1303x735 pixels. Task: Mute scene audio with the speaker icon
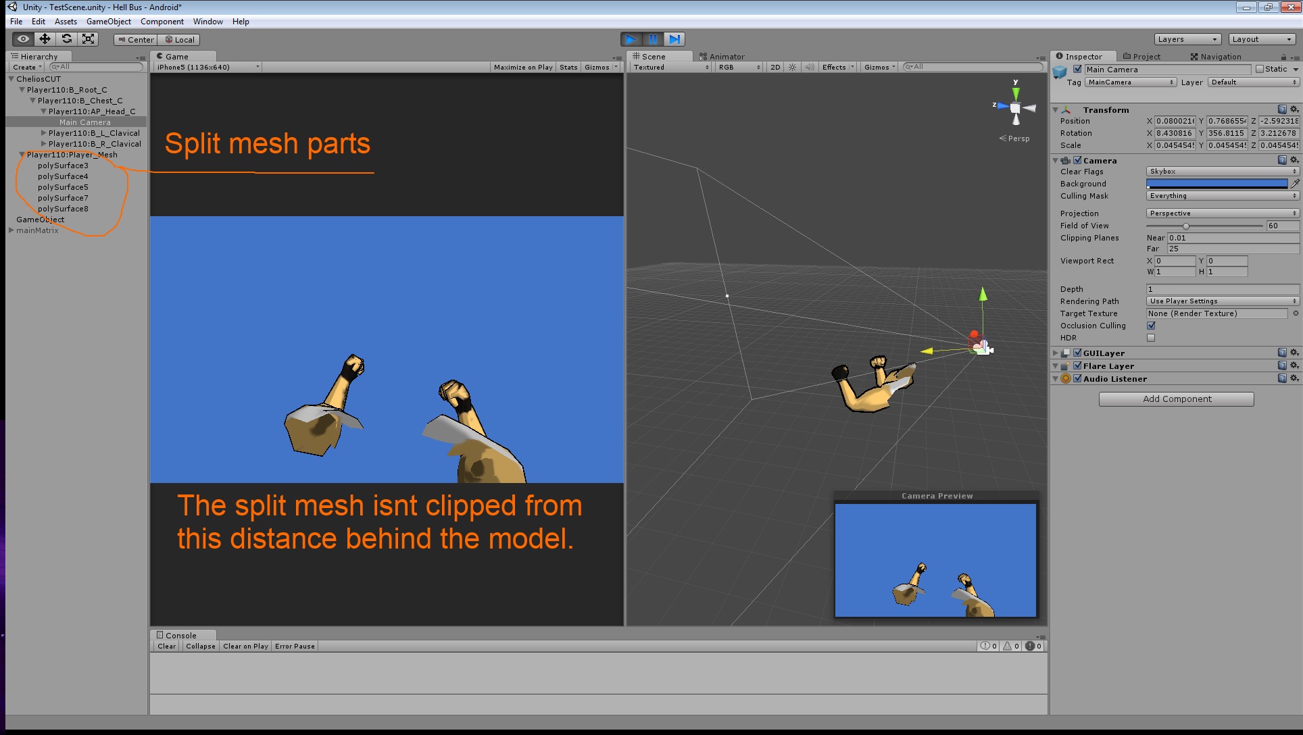[x=810, y=67]
